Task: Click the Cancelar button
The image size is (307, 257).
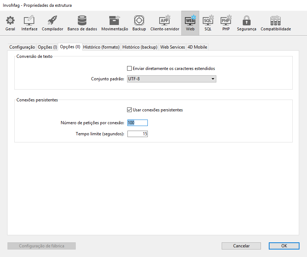Action: pyautogui.click(x=241, y=246)
